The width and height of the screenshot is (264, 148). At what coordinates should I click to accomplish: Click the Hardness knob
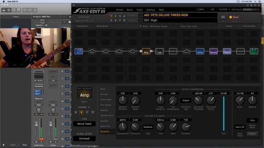[x=186, y=127]
